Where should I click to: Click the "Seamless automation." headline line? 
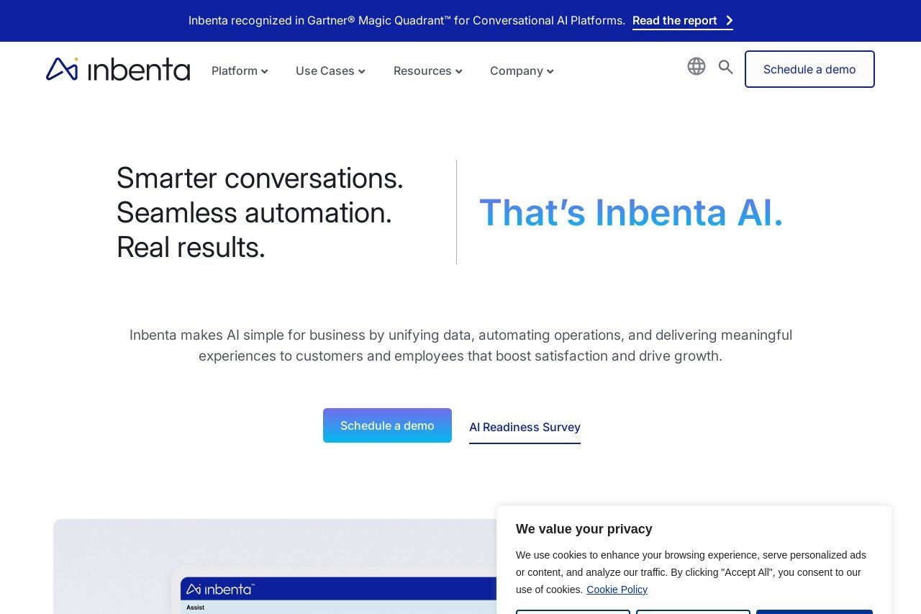click(x=254, y=212)
